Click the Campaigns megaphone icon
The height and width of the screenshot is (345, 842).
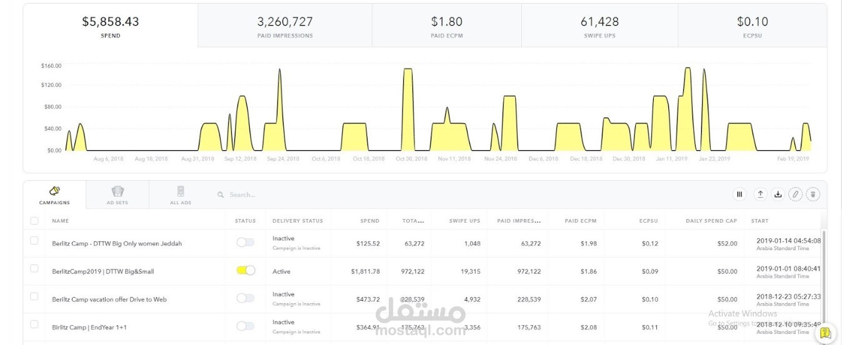click(x=54, y=191)
